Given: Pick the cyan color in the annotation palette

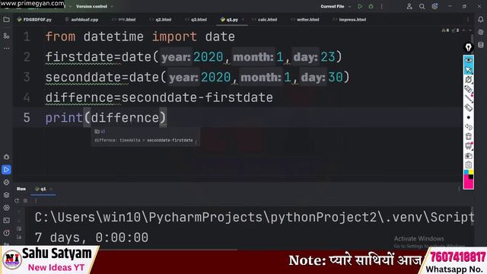Looking at the screenshot, I should click(466, 173).
